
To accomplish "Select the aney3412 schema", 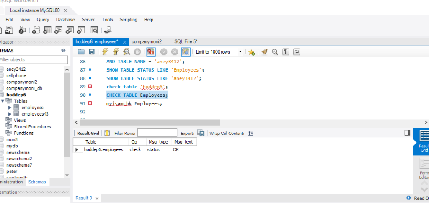I will point(16,69).
